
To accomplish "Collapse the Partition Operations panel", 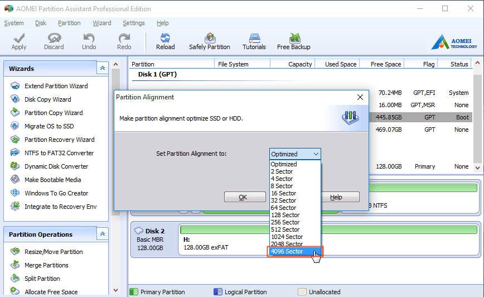I will coord(103,234).
